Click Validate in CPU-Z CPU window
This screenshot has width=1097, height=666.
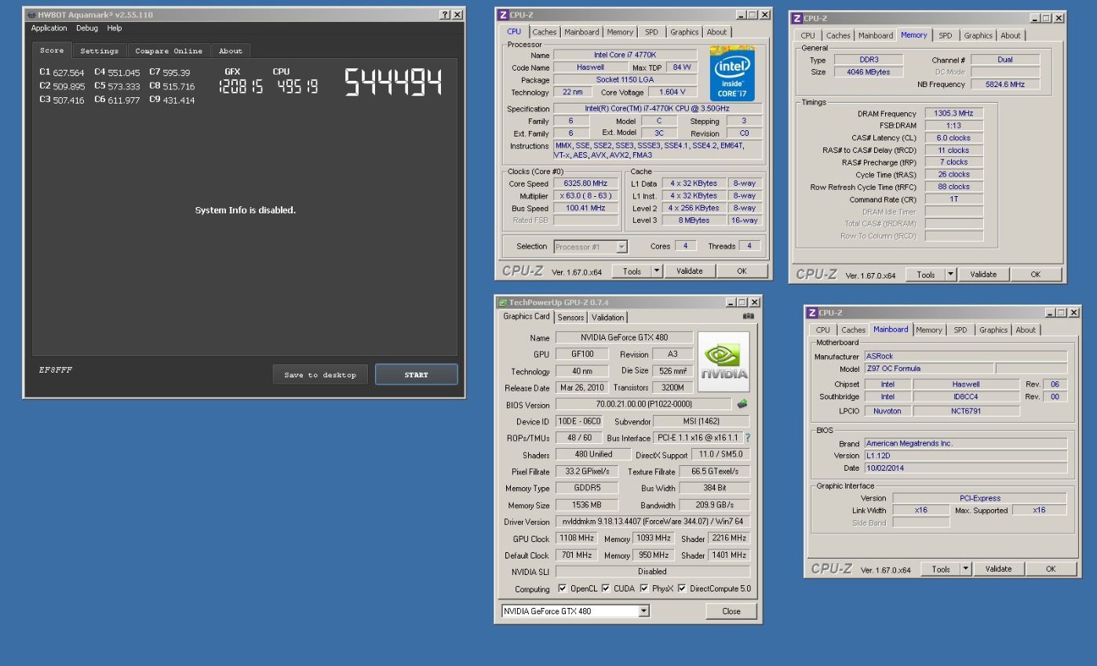(x=689, y=271)
